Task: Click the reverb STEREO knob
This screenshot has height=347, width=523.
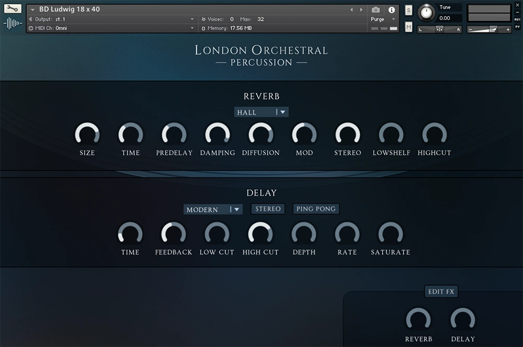Action: coord(348,134)
